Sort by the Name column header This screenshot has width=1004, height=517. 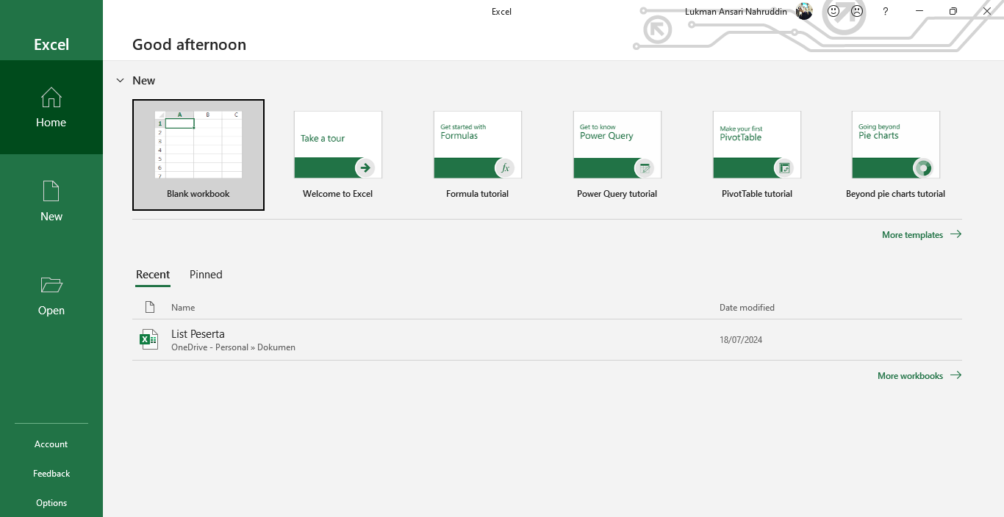183,308
